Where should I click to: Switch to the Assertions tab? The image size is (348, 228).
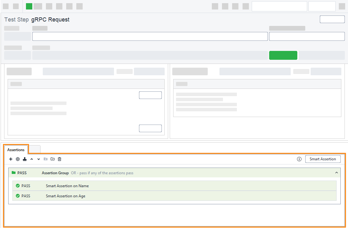pyautogui.click(x=16, y=149)
